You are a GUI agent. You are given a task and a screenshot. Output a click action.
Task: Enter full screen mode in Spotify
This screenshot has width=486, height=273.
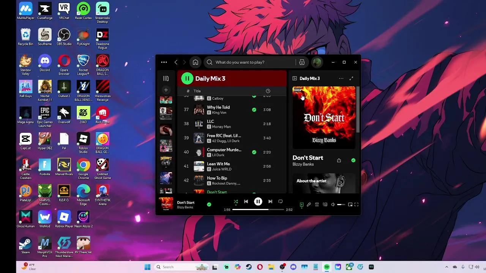tap(356, 205)
